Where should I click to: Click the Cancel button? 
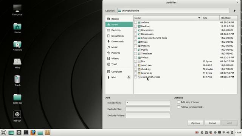coord(213,123)
